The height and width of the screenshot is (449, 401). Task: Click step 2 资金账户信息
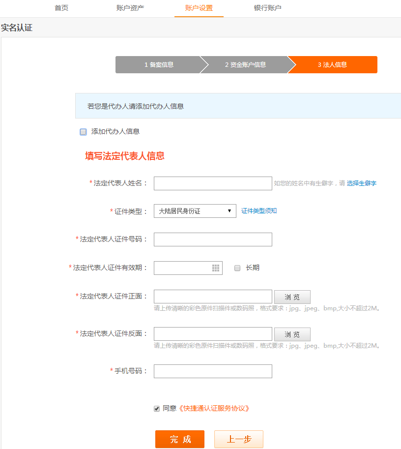pyautogui.click(x=245, y=65)
